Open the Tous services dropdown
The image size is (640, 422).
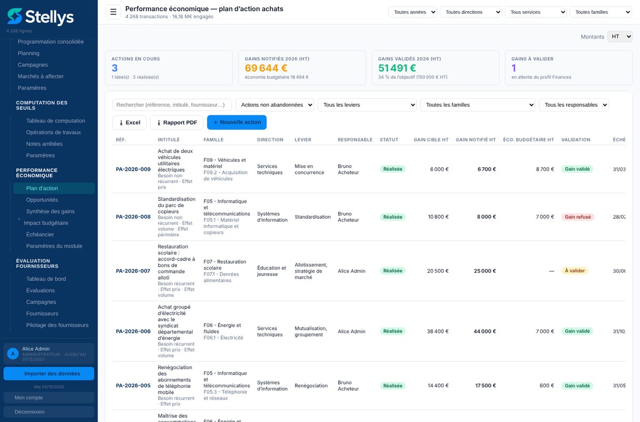point(536,12)
